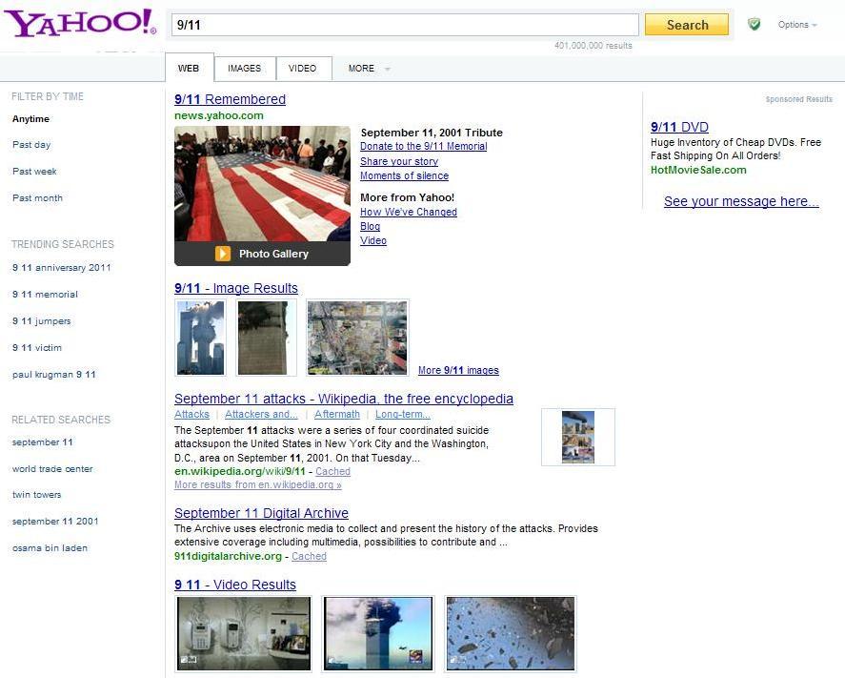The image size is (845, 678).
Task: Search trending paul krugman 9 11
Action: [x=54, y=375]
